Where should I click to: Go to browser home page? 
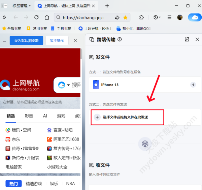point(47,18)
